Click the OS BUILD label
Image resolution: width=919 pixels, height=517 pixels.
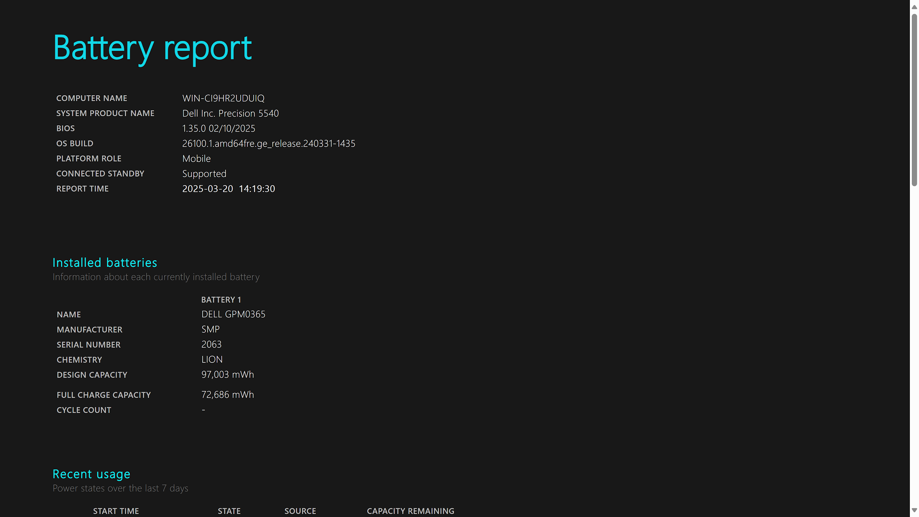click(x=75, y=143)
